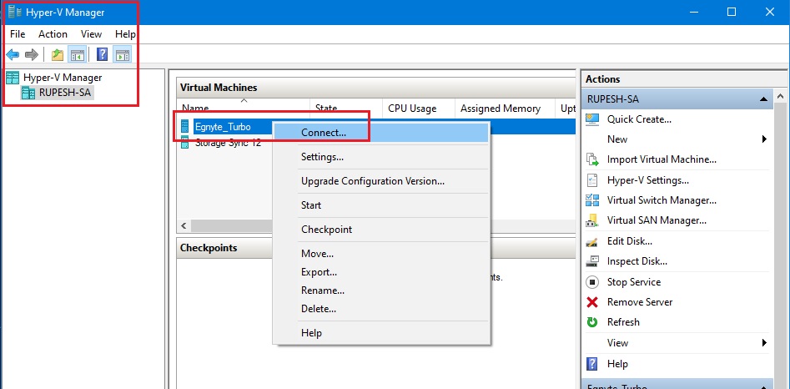
Task: Open Hyper-V Settings... action
Action: coord(648,179)
